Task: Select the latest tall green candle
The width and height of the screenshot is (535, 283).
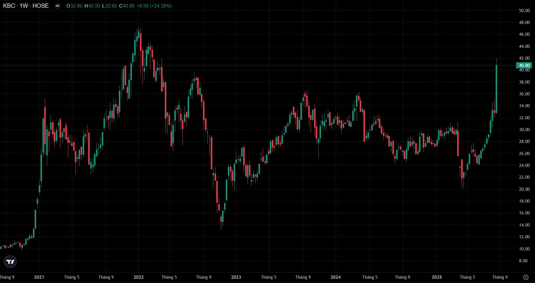Action: click(x=497, y=89)
